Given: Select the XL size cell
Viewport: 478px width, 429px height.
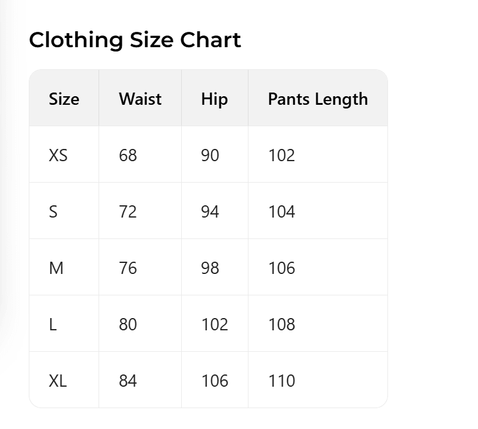Looking at the screenshot, I should 58,381.
